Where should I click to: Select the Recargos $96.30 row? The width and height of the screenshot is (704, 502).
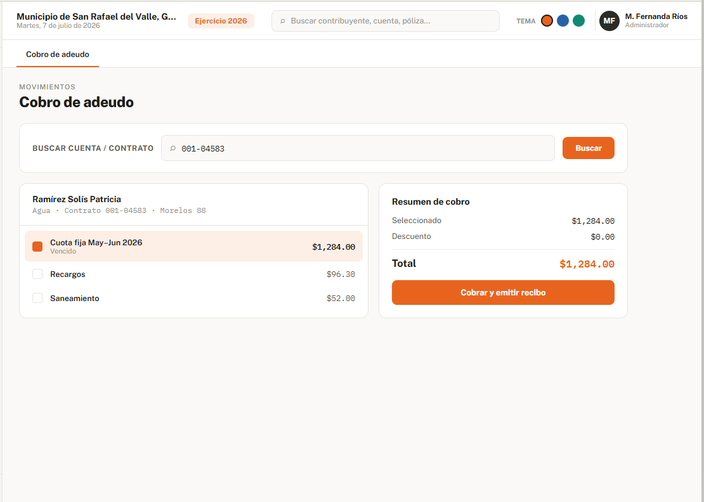(193, 274)
